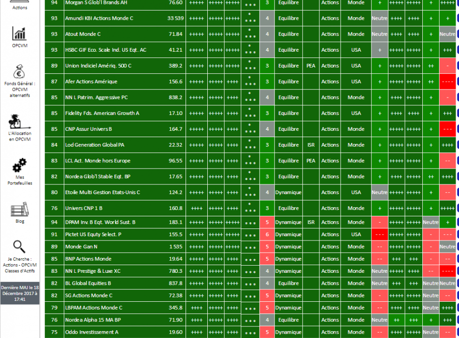Open the L'Allocation en OPCVM horse icon
459x338 pixels.
click(20, 122)
